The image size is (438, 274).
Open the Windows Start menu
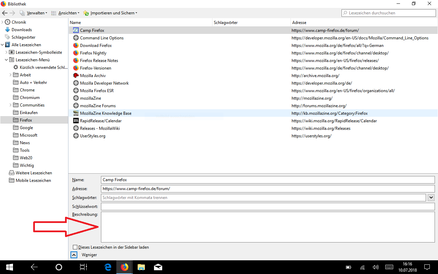pos(9,267)
